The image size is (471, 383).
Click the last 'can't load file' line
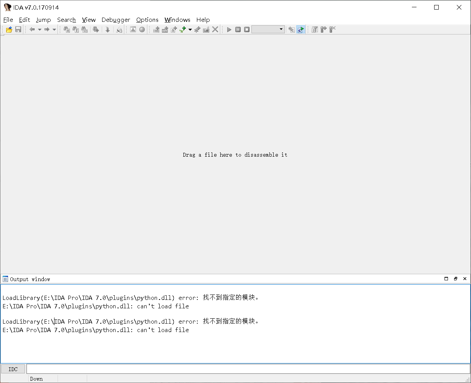(96, 330)
